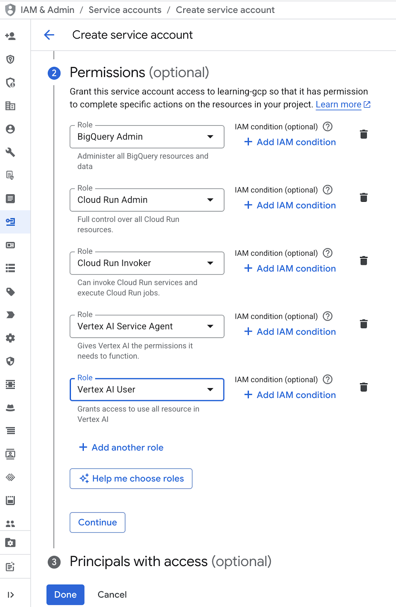The image size is (396, 607).
Task: Open the Settings gear in sidebar
Action: coord(11,338)
